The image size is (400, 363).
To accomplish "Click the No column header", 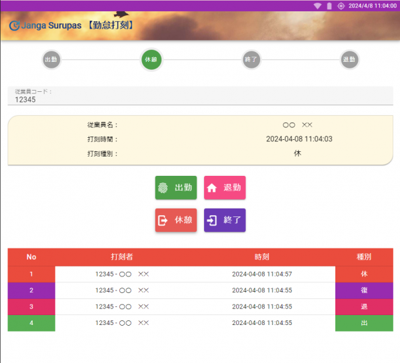I will [x=31, y=257].
